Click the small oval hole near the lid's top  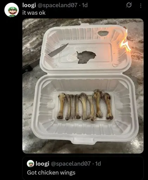(x=103, y=33)
